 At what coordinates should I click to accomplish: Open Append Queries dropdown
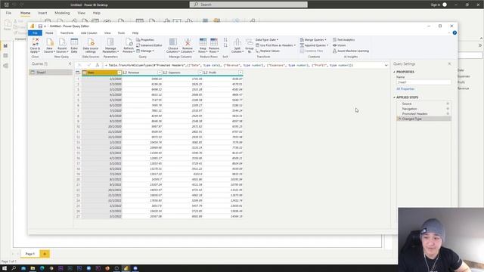[314, 45]
